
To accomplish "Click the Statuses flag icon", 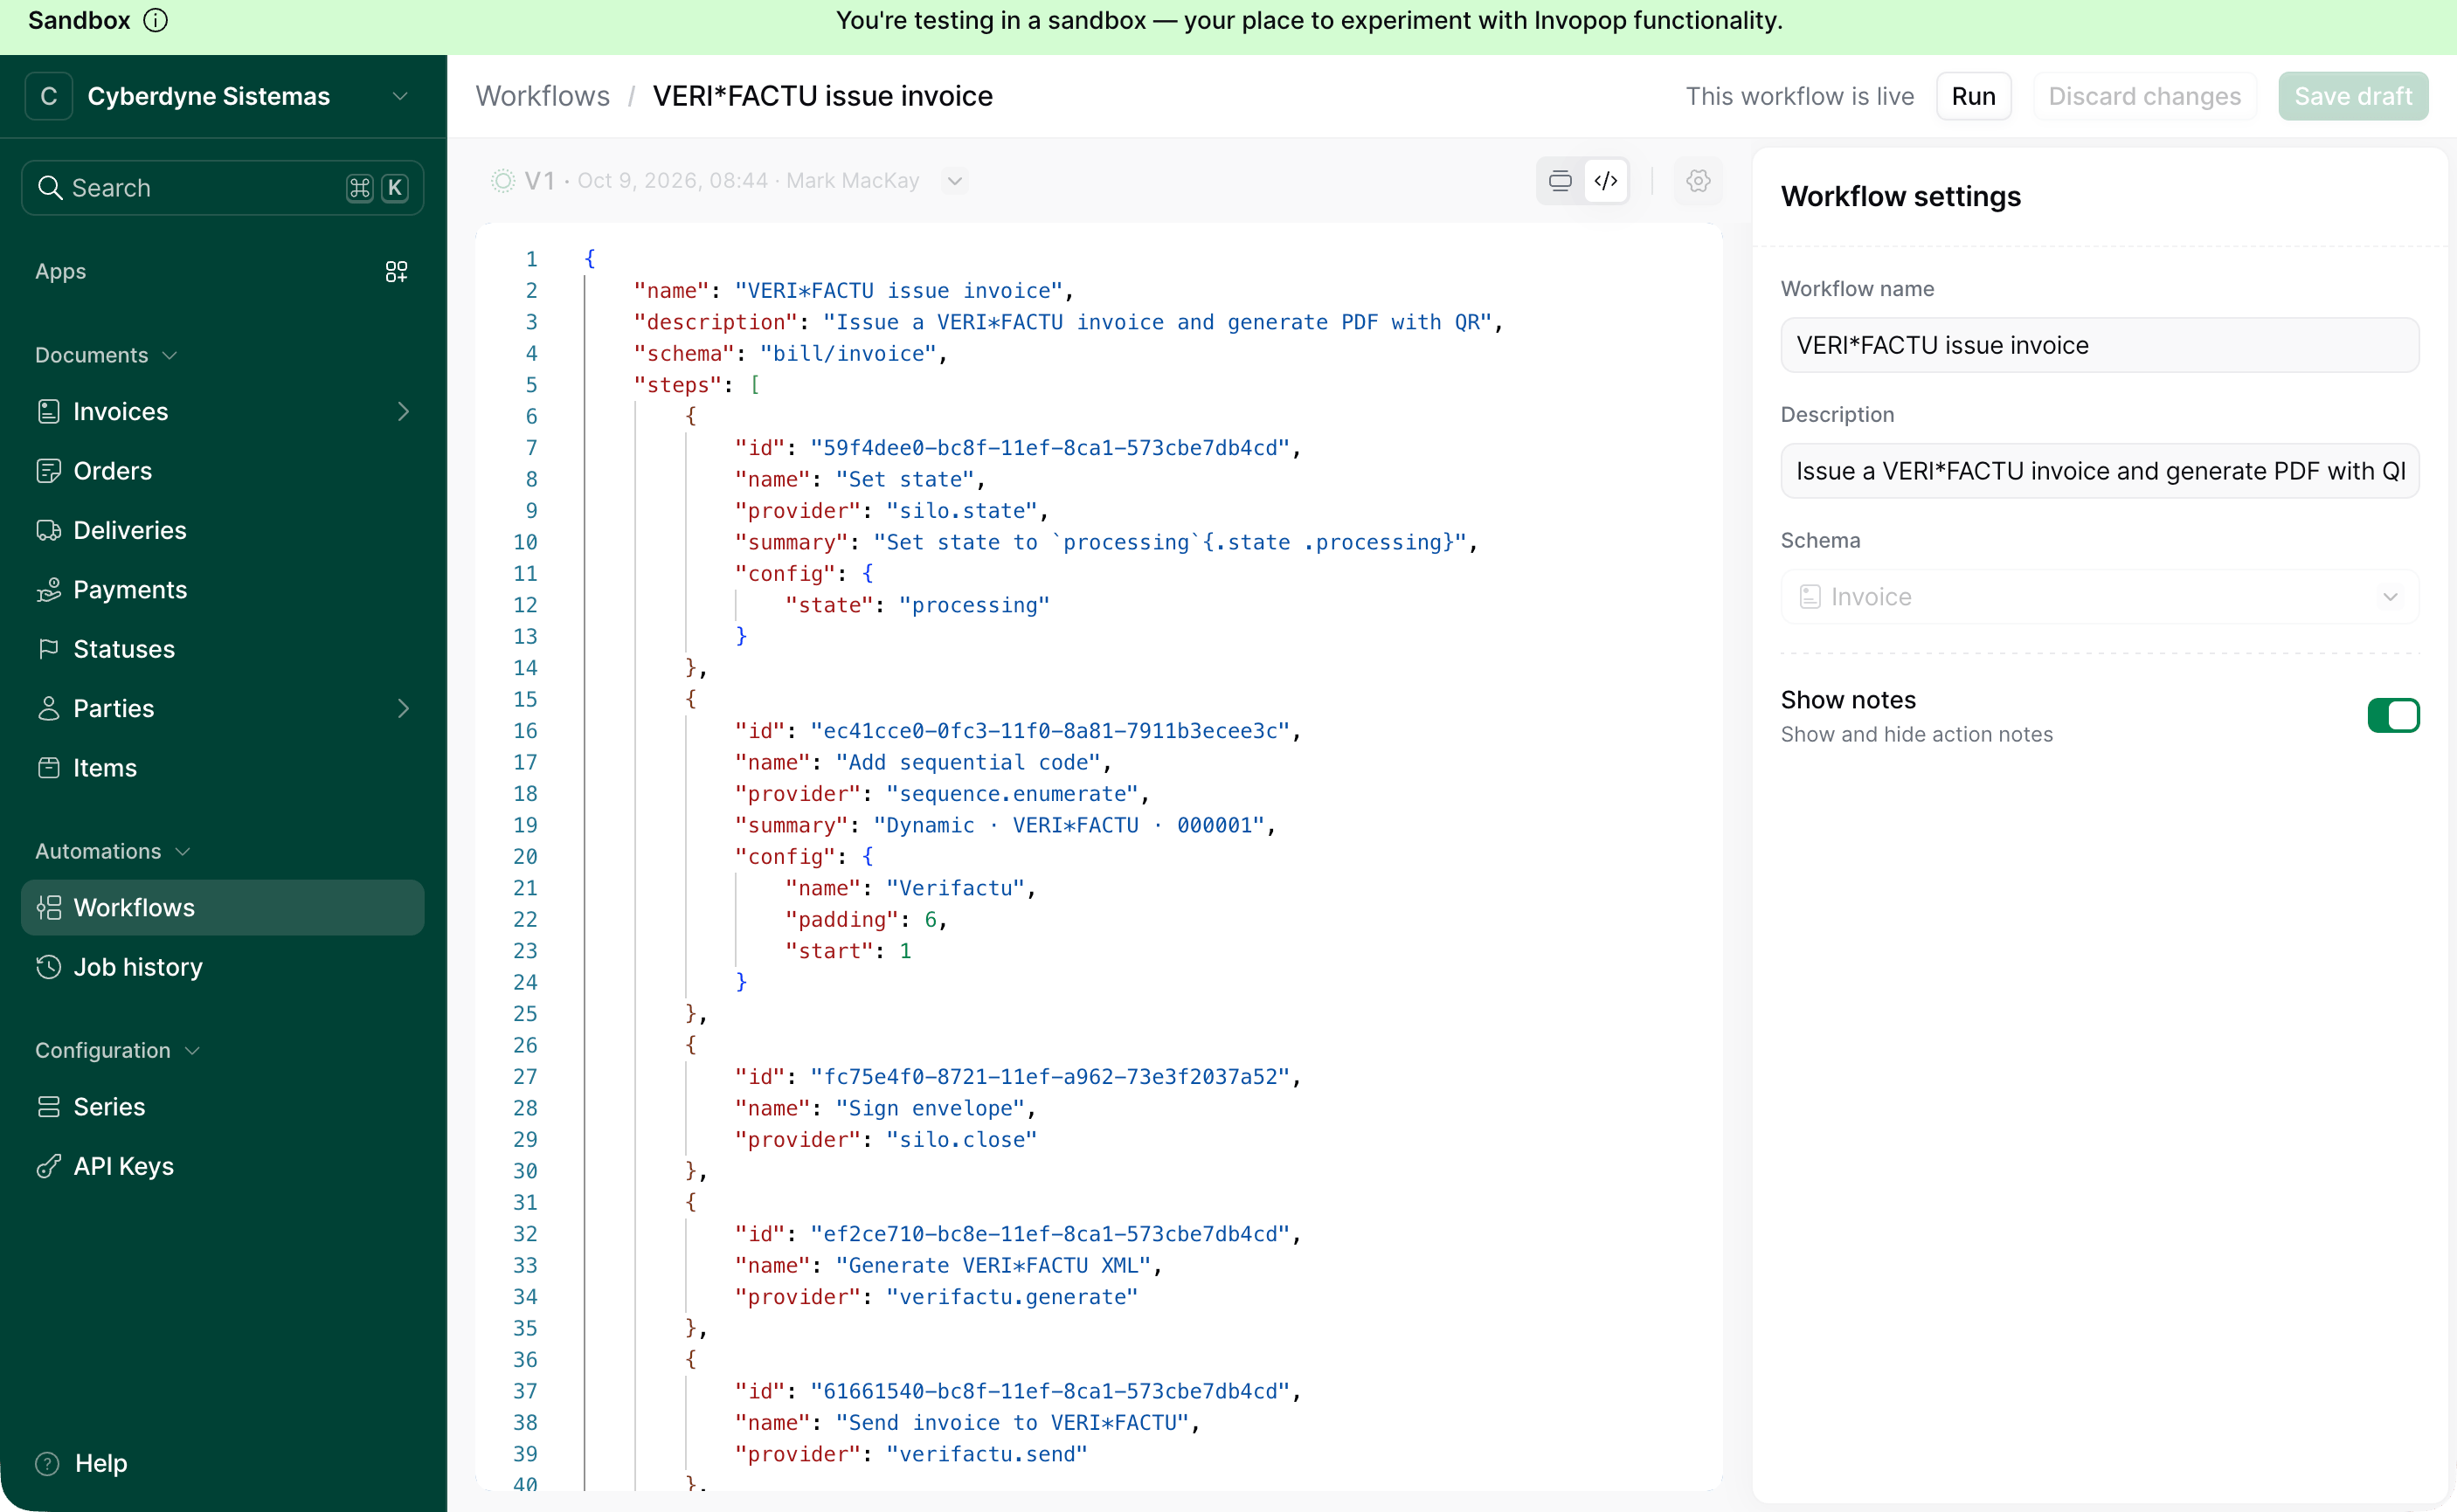I will click(49, 649).
